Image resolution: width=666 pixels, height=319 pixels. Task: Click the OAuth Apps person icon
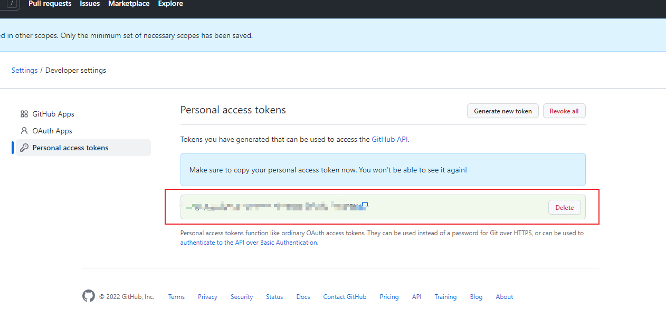click(x=24, y=131)
